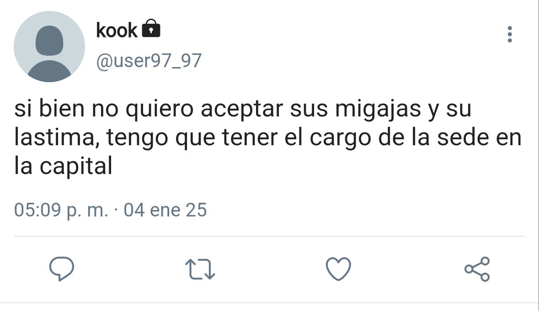Reply to kook's tweet via speech bubble icon
The height and width of the screenshot is (311, 539).
[62, 269]
